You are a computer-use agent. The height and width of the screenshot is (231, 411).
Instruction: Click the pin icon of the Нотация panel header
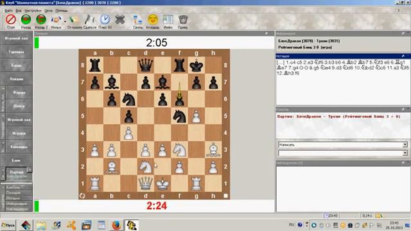click(403, 56)
